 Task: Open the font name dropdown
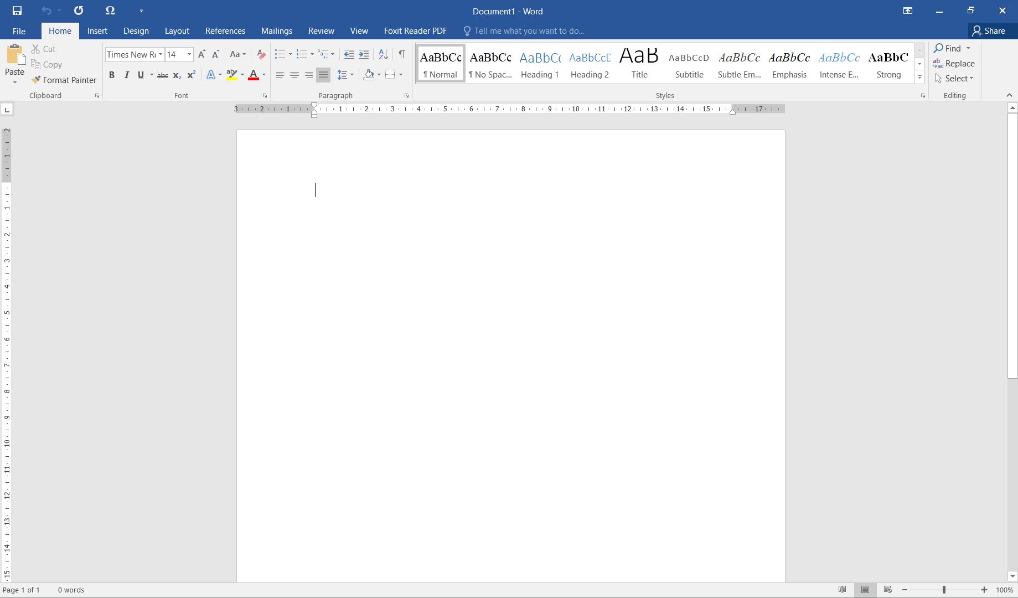click(161, 54)
